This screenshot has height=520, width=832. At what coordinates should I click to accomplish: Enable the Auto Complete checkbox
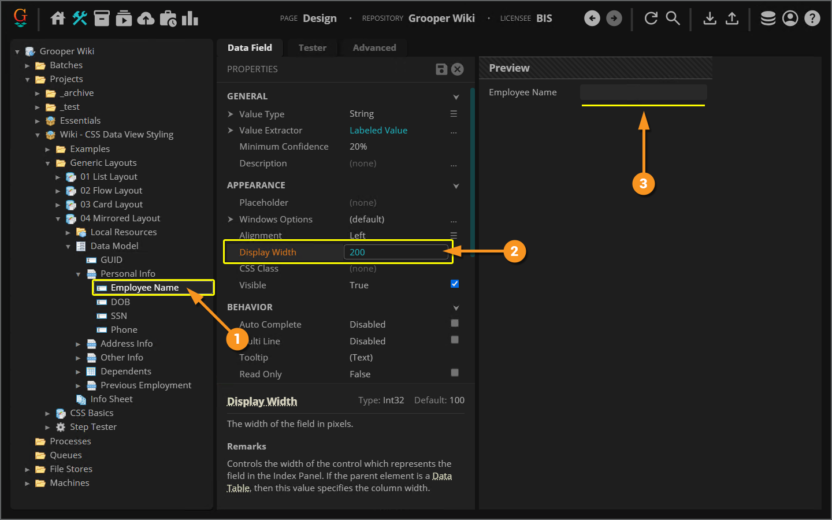point(455,324)
